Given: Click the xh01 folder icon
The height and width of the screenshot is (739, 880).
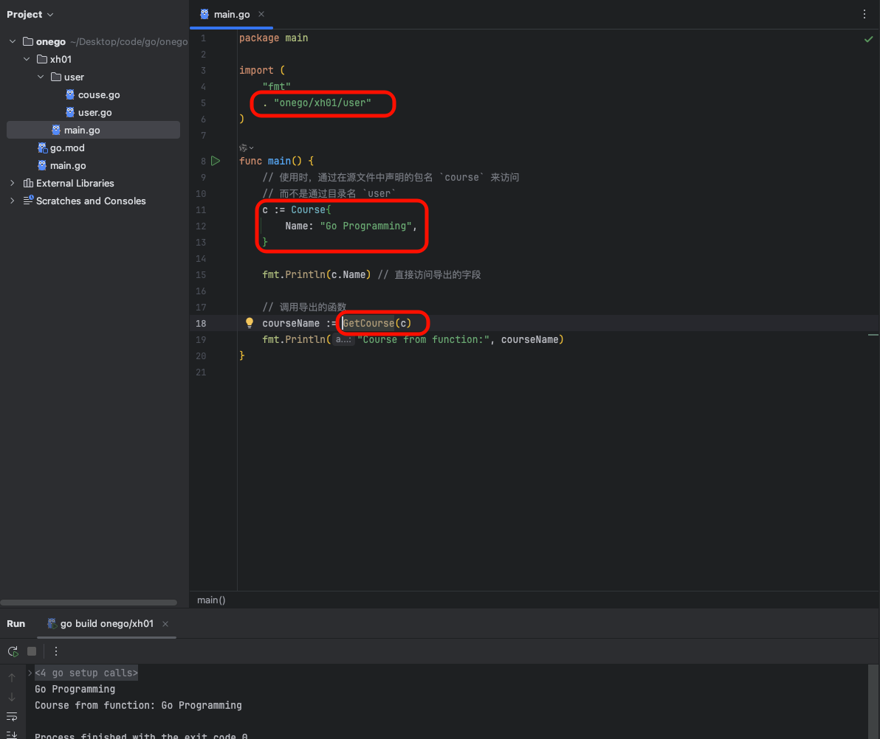Looking at the screenshot, I should tap(42, 59).
